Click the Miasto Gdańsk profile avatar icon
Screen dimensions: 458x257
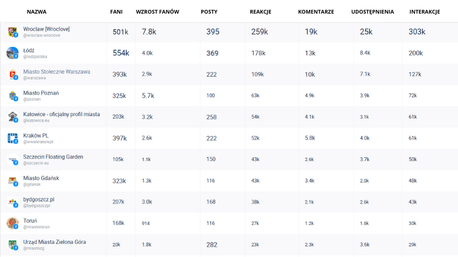(12, 181)
